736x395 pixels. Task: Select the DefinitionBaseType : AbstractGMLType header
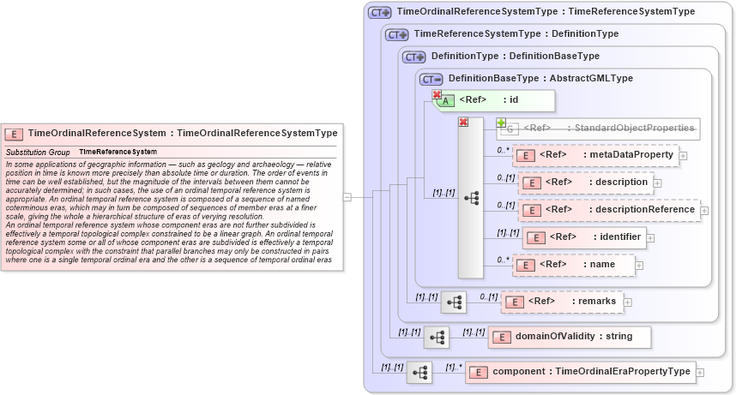coord(540,78)
